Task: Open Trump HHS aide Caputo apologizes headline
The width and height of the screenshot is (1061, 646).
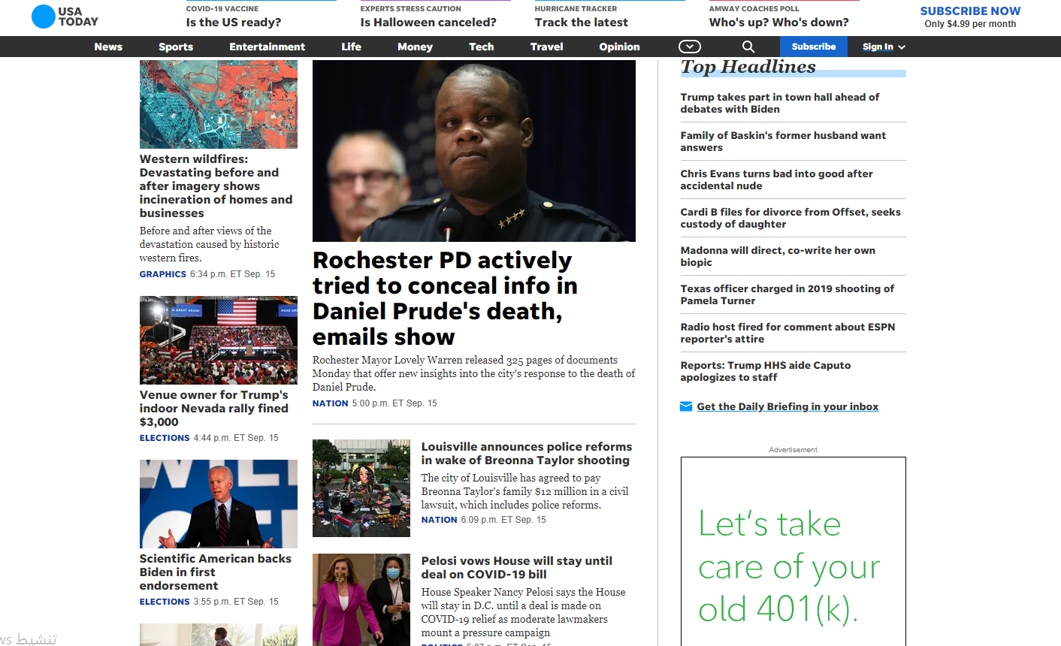Action: pyautogui.click(x=766, y=371)
